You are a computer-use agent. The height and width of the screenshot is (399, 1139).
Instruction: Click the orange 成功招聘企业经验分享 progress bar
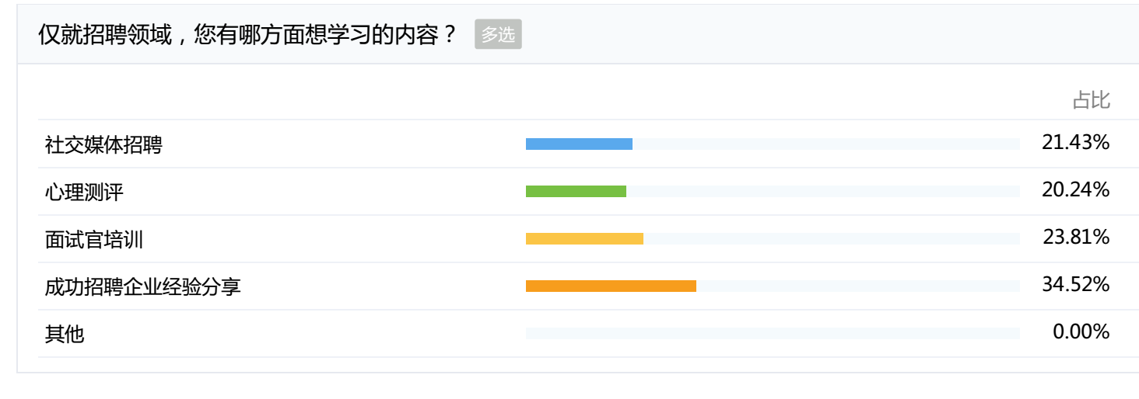tap(611, 286)
